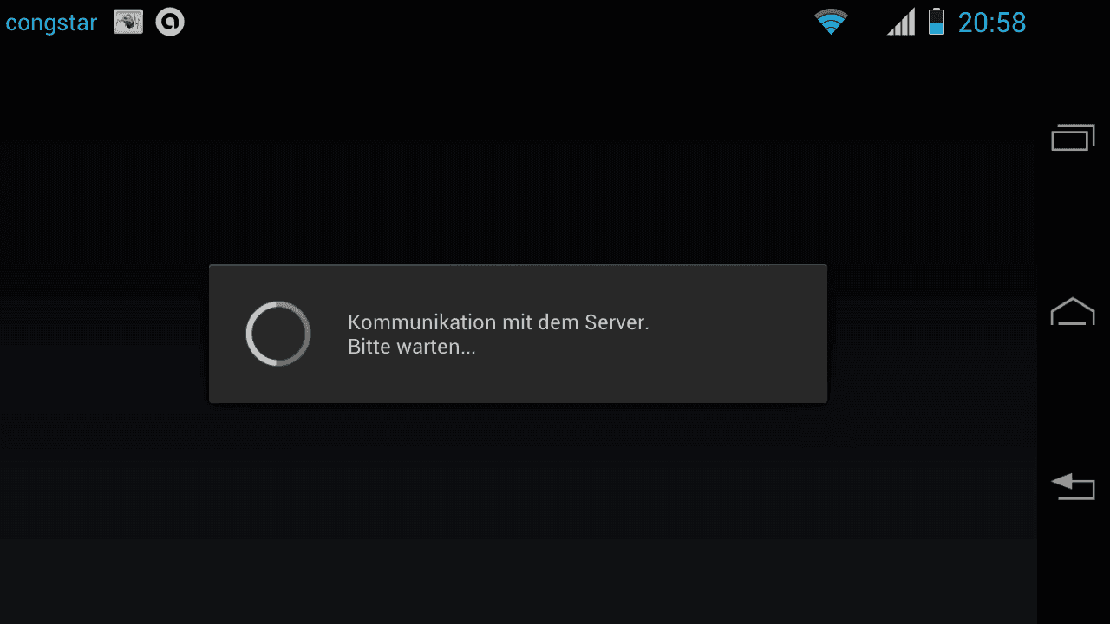
Task: Click the "Kommunikation mit dem Server." text
Action: point(499,322)
